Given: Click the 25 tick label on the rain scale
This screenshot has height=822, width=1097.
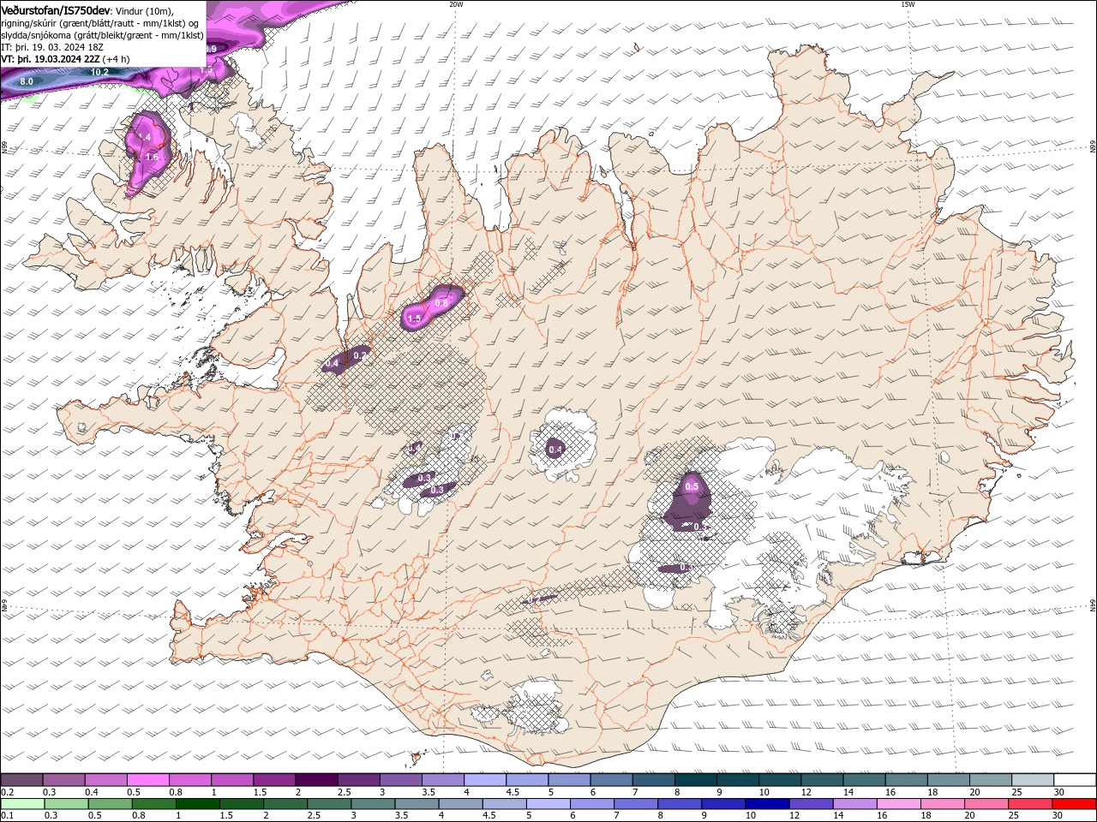Looking at the screenshot, I should 1016,817.
